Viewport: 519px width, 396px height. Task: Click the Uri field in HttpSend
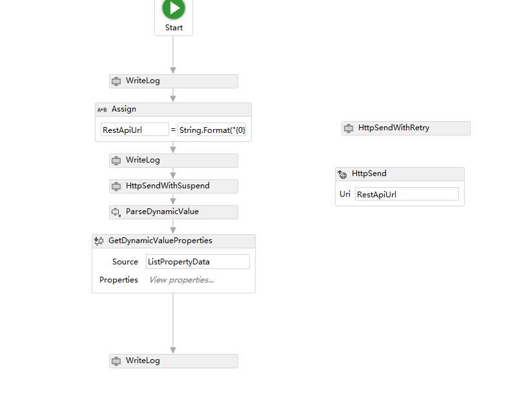(x=407, y=194)
